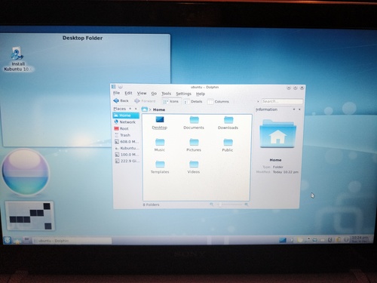Unlock the Places panel dock button
The width and height of the screenshot is (377, 283).
click(130, 109)
